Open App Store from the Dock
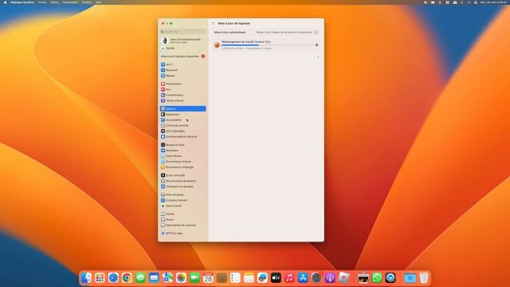Screen dimensions: 510x287 303,278
